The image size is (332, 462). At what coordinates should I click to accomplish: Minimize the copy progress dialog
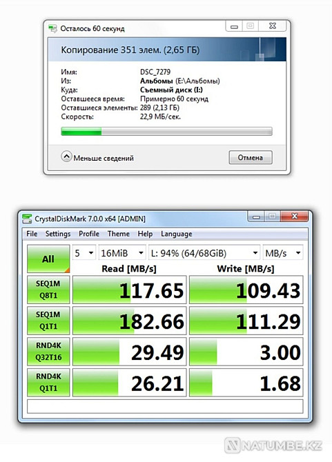click(x=234, y=26)
